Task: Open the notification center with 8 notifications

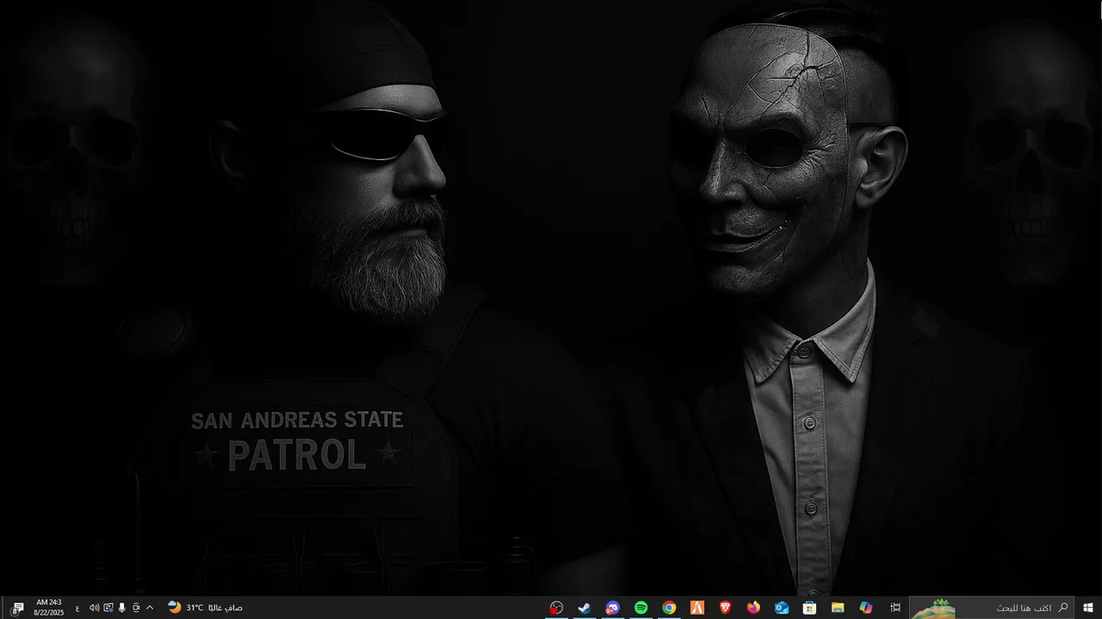Action: [17, 608]
